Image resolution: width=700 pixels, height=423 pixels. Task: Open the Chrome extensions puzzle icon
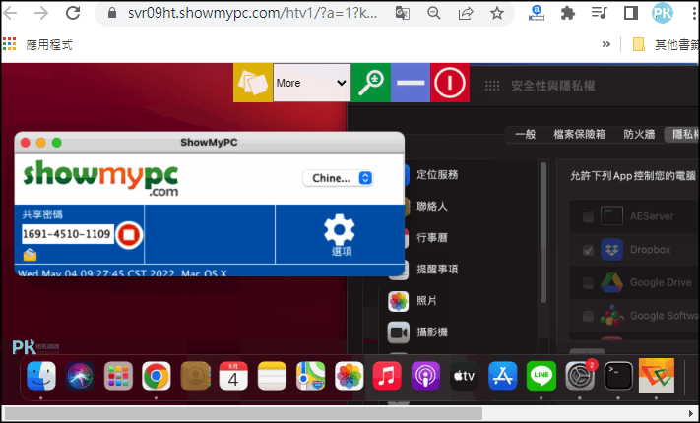567,13
